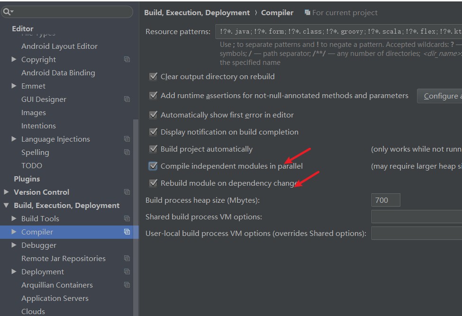Viewport: 462px width, 316px height.
Task: Click Build, Execution, Deployment breadcrumb link
Action: 197,13
